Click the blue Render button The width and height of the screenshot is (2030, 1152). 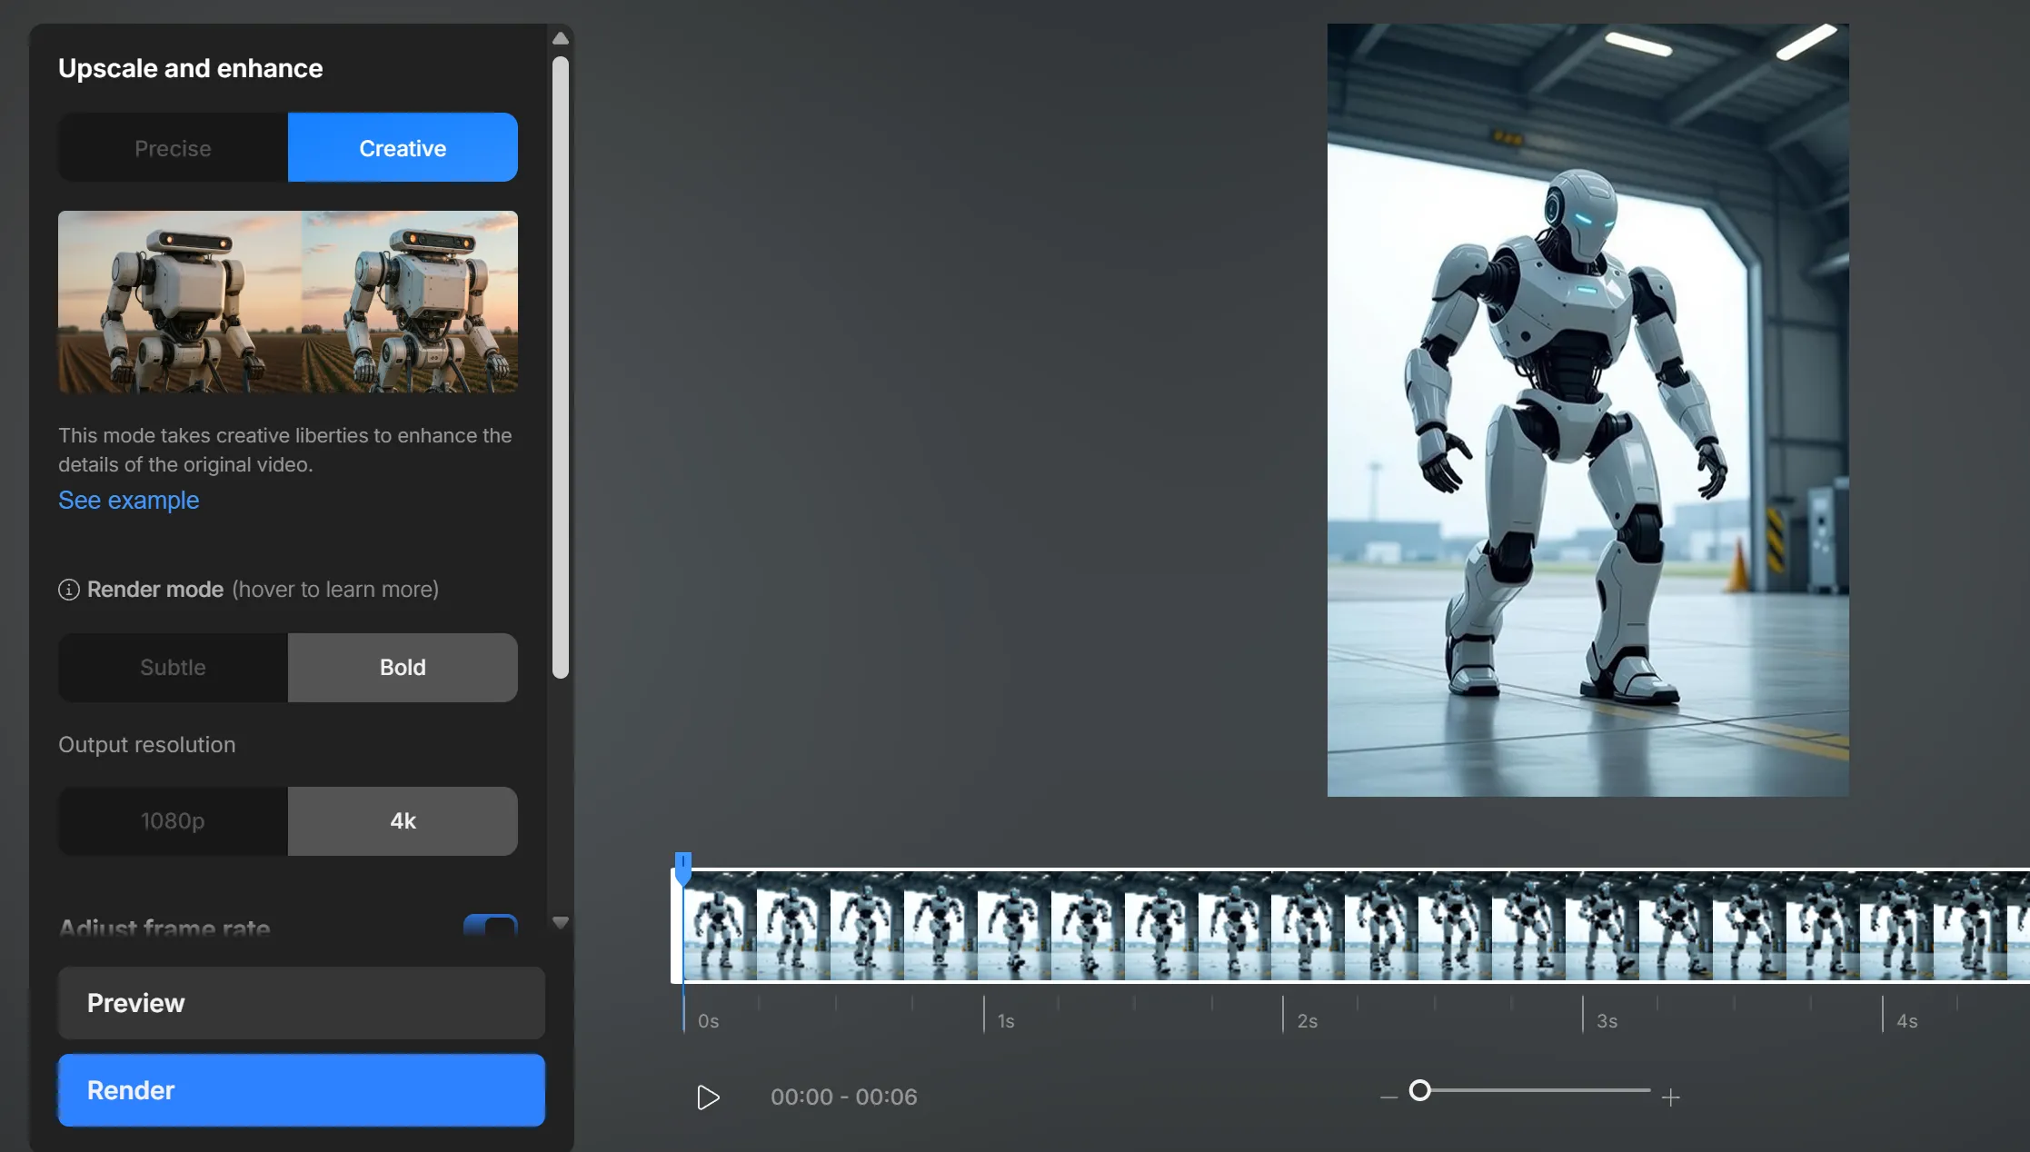(x=302, y=1090)
